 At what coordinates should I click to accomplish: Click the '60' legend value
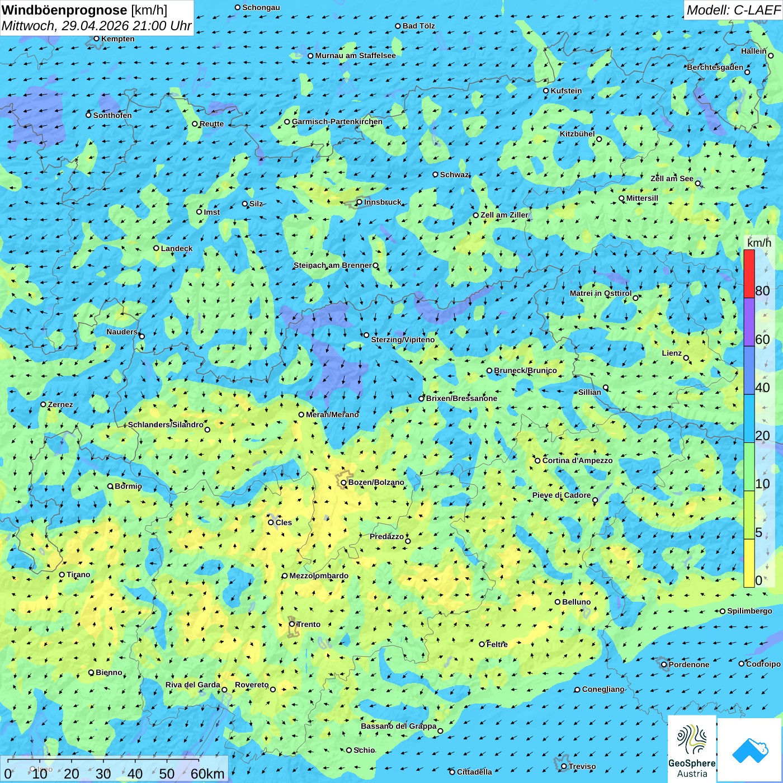[762, 339]
